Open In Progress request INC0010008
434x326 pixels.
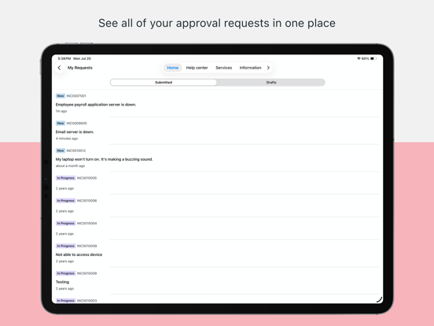pos(86,273)
